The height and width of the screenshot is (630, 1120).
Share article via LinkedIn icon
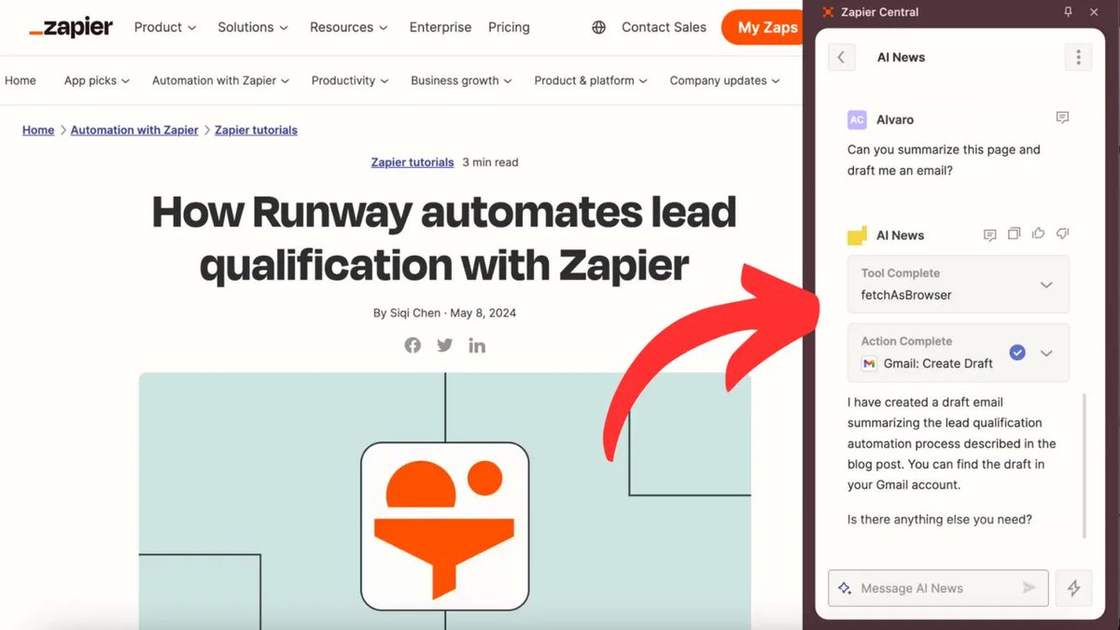(x=477, y=345)
